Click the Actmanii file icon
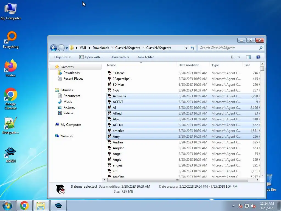Screen dimensions: 281x211 coord(109,96)
